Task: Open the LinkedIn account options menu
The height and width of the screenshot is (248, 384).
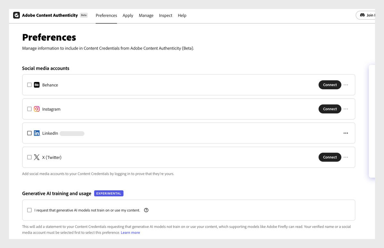Action: point(346,133)
